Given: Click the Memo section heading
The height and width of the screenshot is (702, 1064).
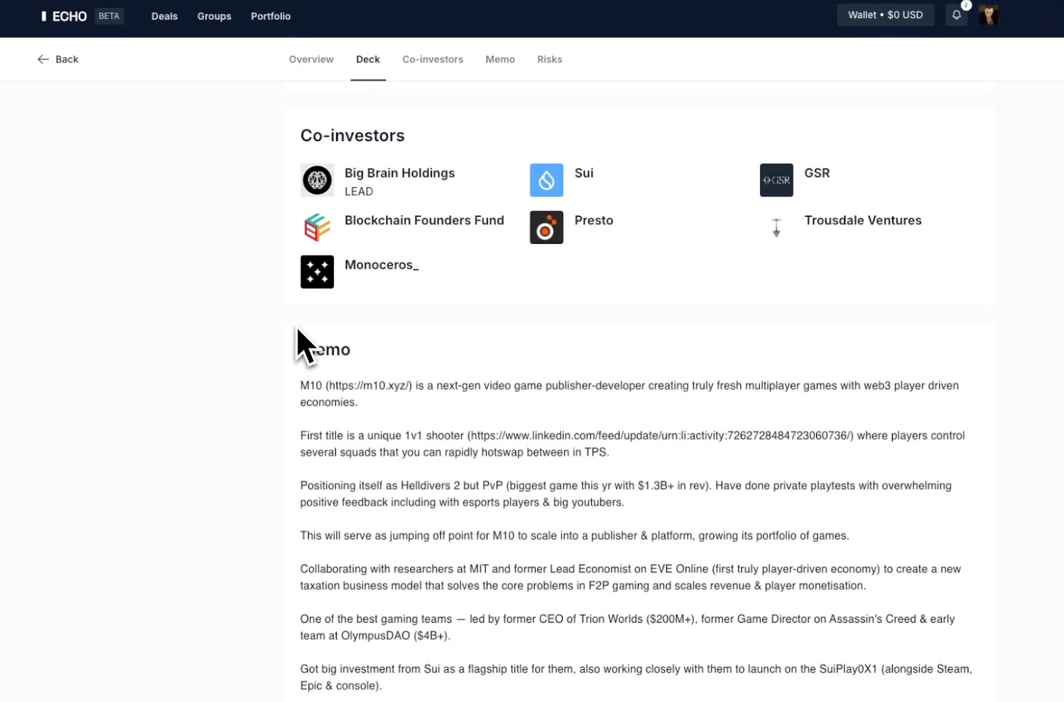Looking at the screenshot, I should [326, 350].
